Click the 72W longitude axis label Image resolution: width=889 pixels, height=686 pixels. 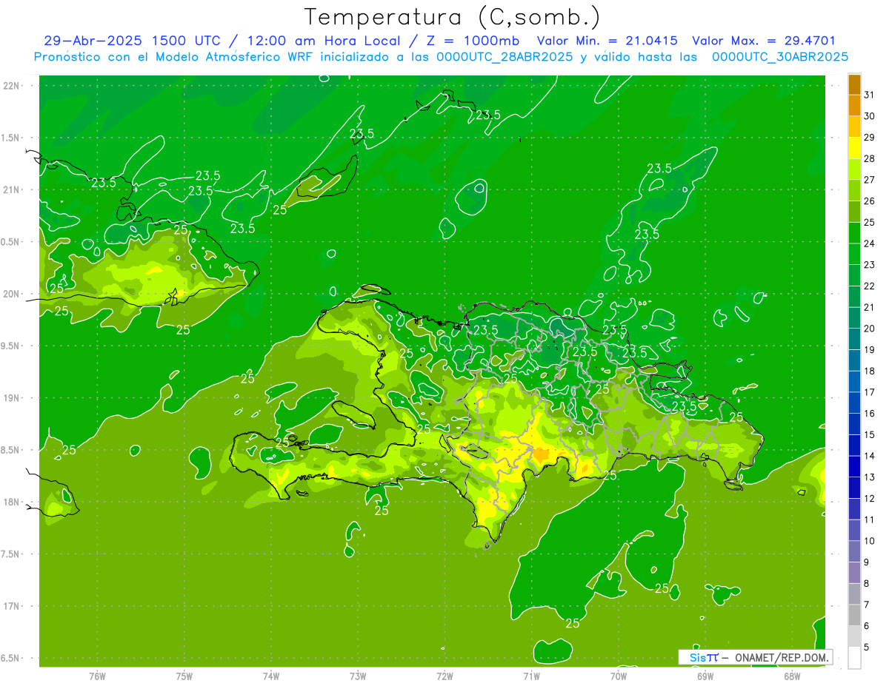click(444, 676)
